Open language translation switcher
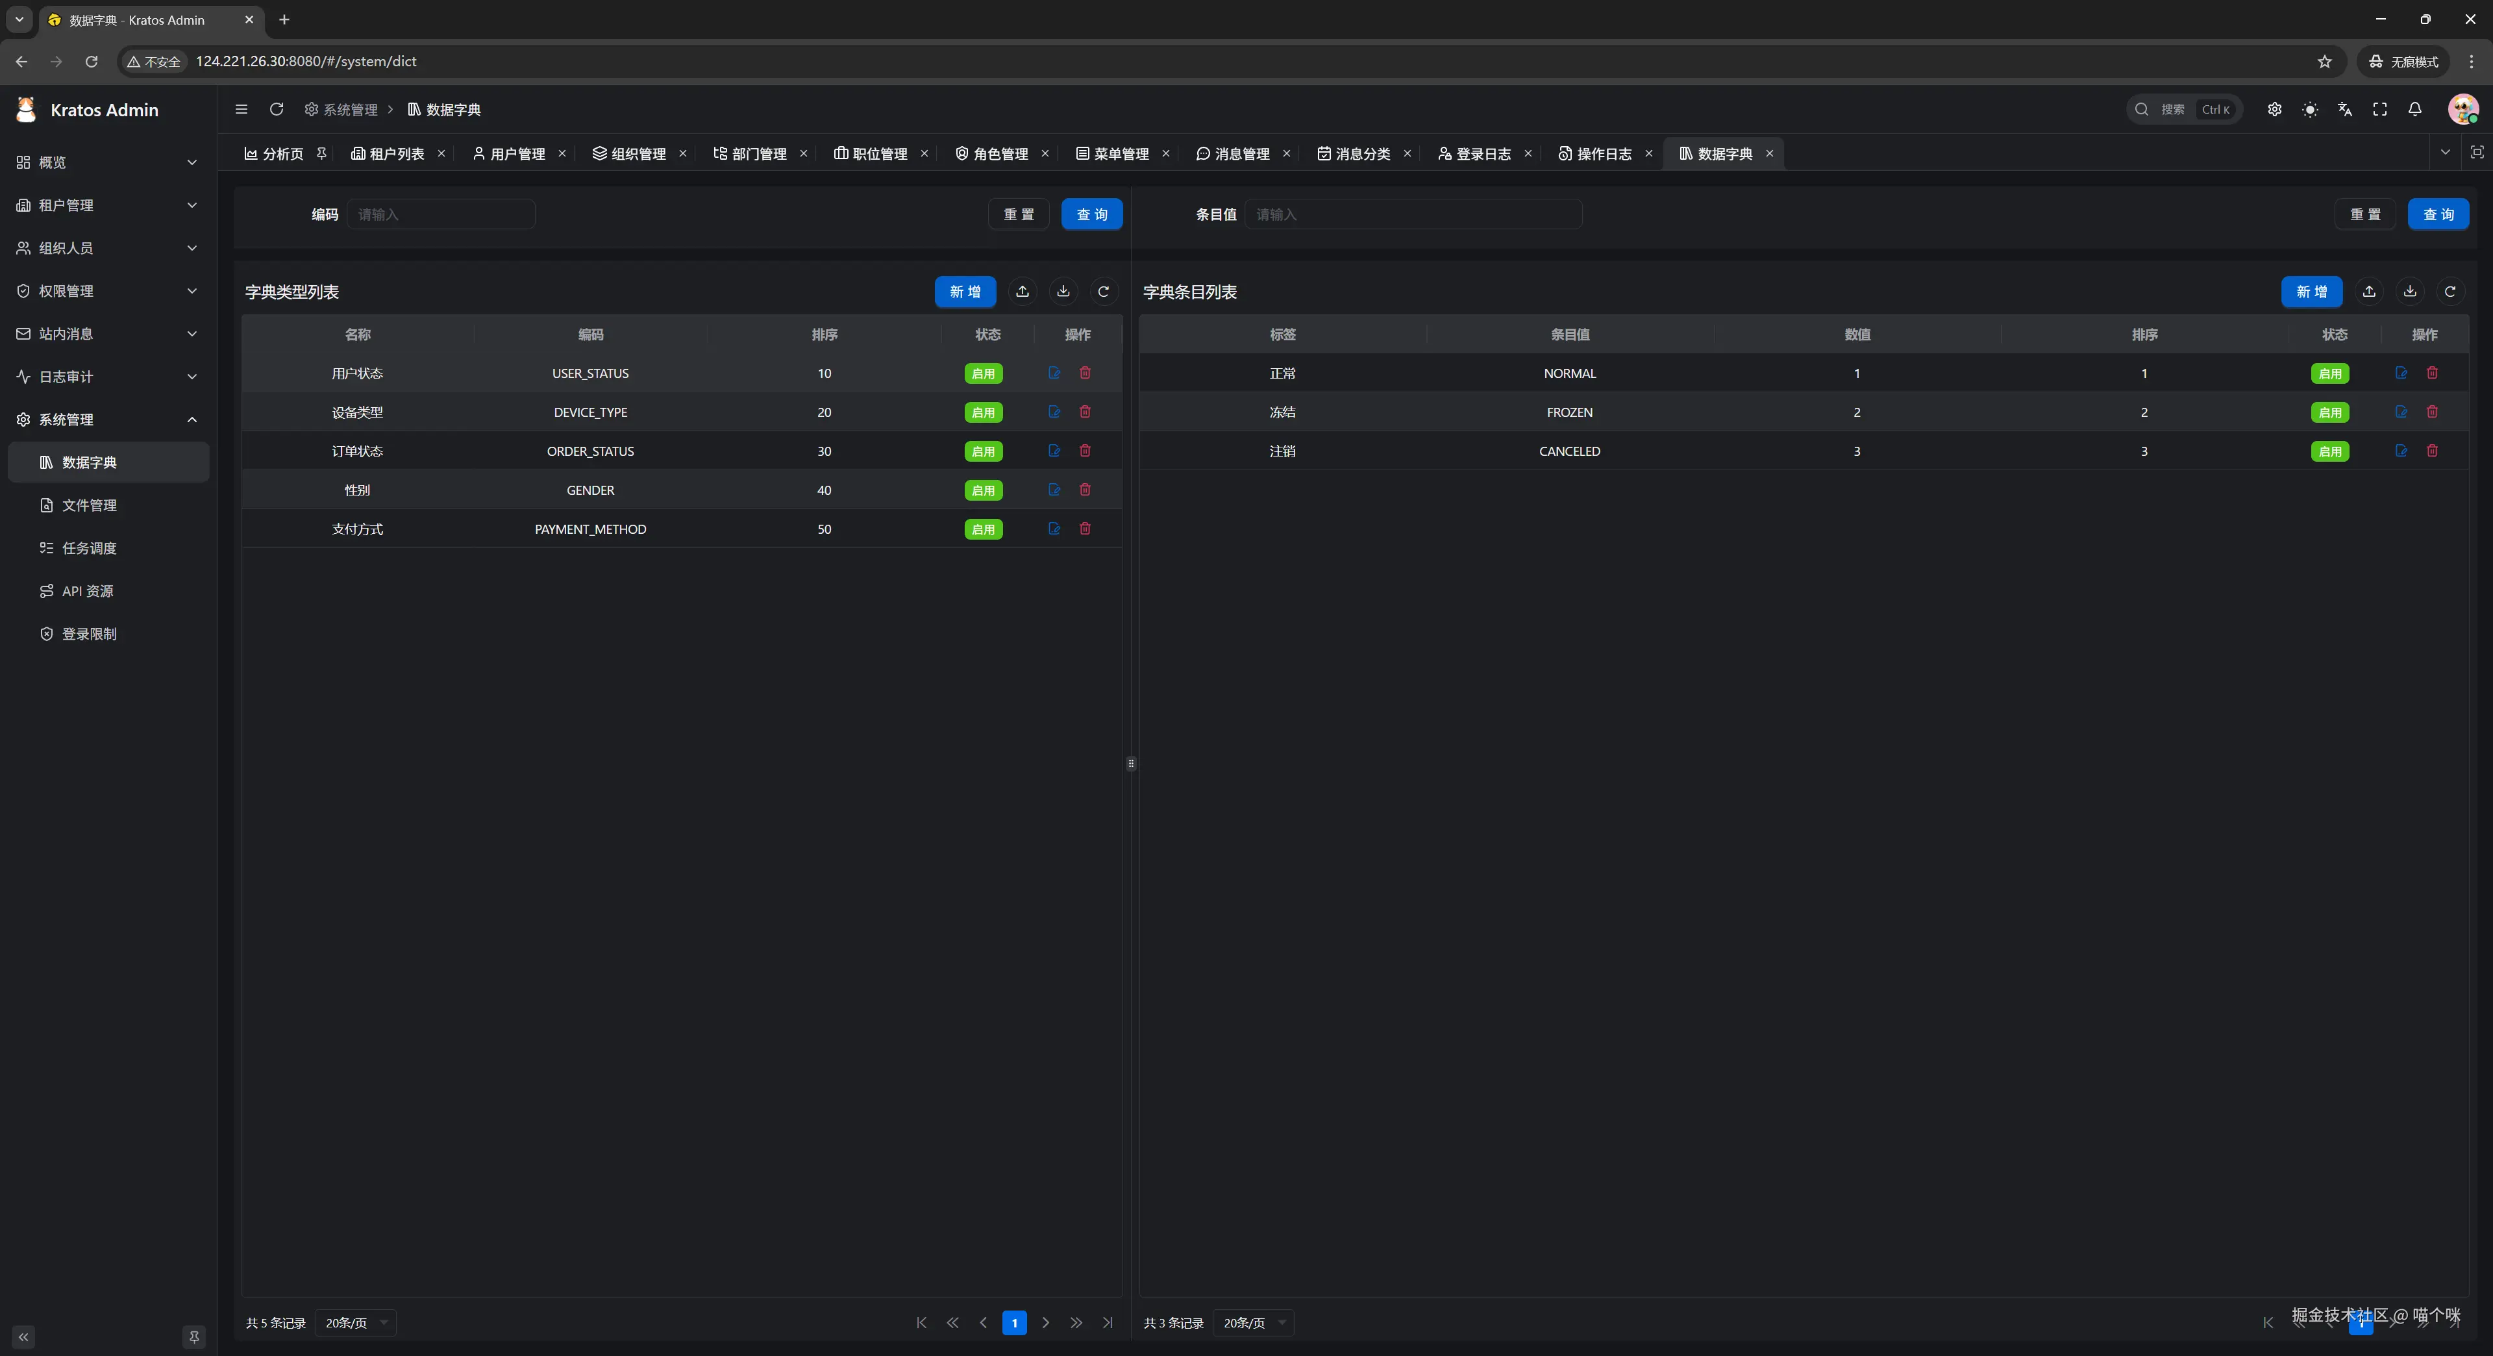Viewport: 2493px width, 1356px height. click(2344, 109)
